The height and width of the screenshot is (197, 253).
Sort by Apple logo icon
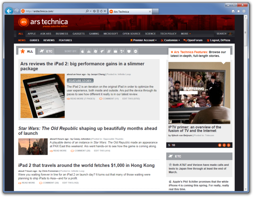click(x=83, y=51)
